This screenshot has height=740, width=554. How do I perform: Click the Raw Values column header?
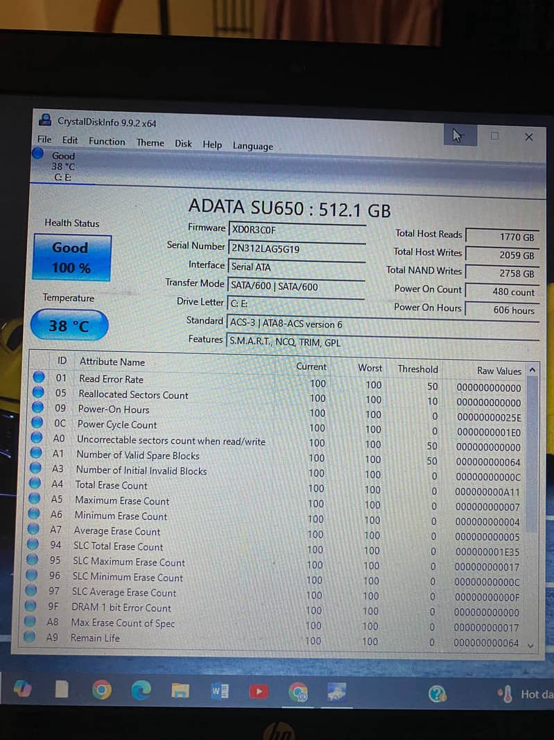tap(499, 371)
